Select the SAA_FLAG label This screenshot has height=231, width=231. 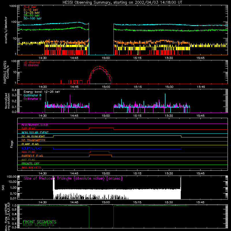click(x=28, y=152)
